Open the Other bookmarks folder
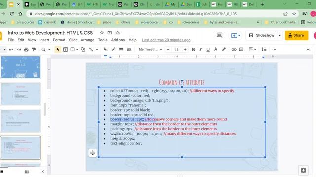The width and height of the screenshot is (316, 177). click(280, 22)
